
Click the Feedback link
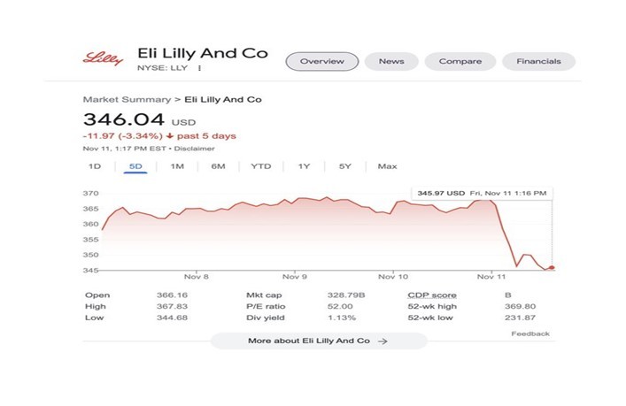[x=530, y=333]
